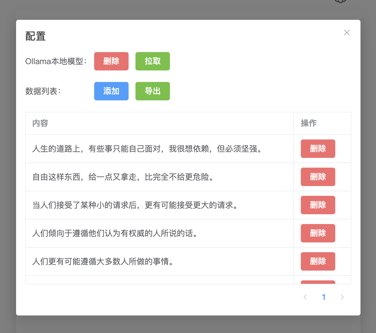Select page number 1 in pagination
This screenshot has width=376, height=333.
(x=324, y=297)
